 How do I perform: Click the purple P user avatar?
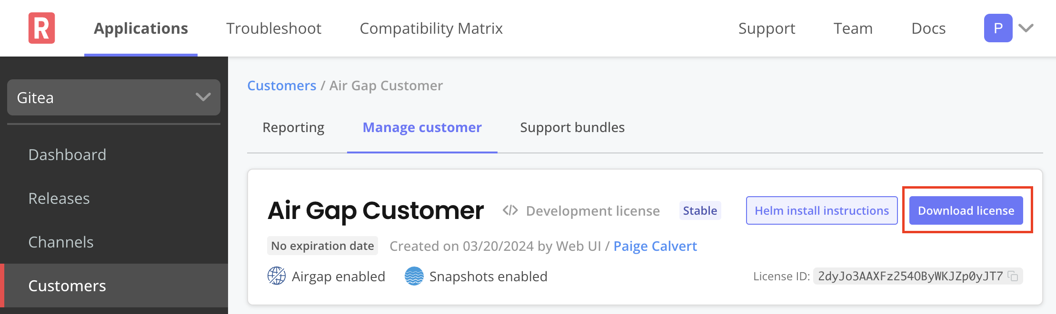click(x=998, y=28)
